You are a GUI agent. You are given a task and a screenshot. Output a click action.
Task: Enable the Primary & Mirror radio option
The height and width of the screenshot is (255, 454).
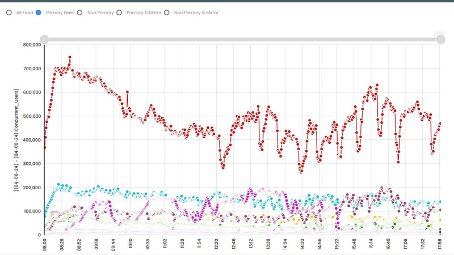(x=119, y=12)
